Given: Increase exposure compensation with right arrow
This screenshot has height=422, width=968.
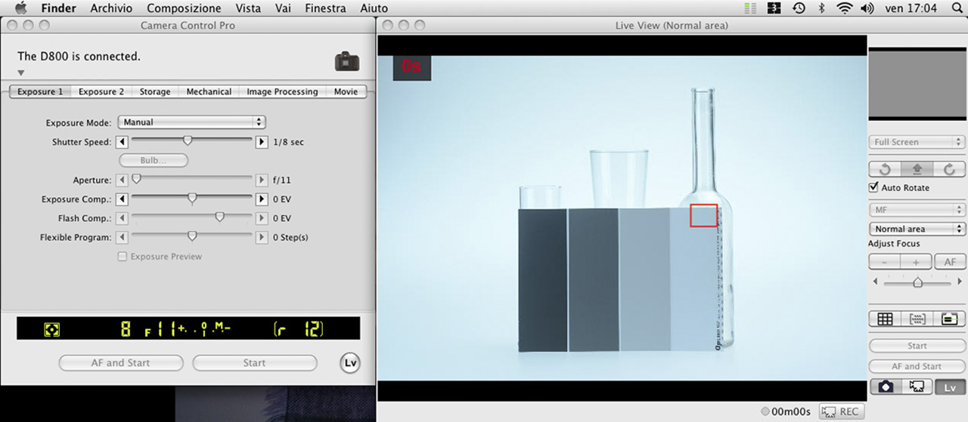Looking at the screenshot, I should tap(262, 199).
